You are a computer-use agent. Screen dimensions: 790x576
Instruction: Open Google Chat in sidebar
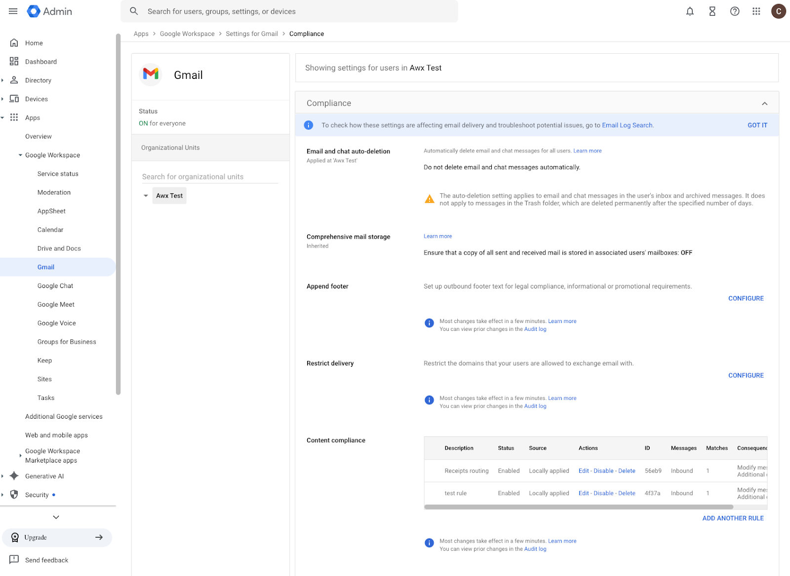click(x=55, y=286)
